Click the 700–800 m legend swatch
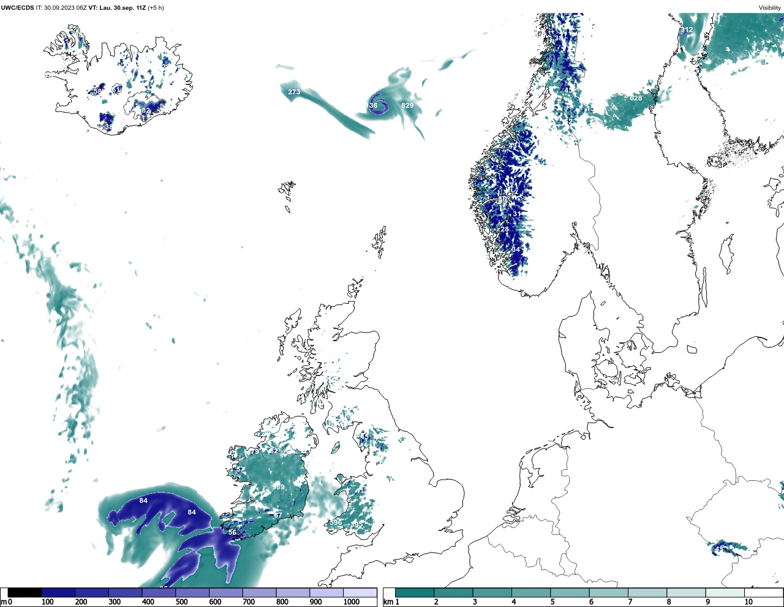 (x=259, y=593)
